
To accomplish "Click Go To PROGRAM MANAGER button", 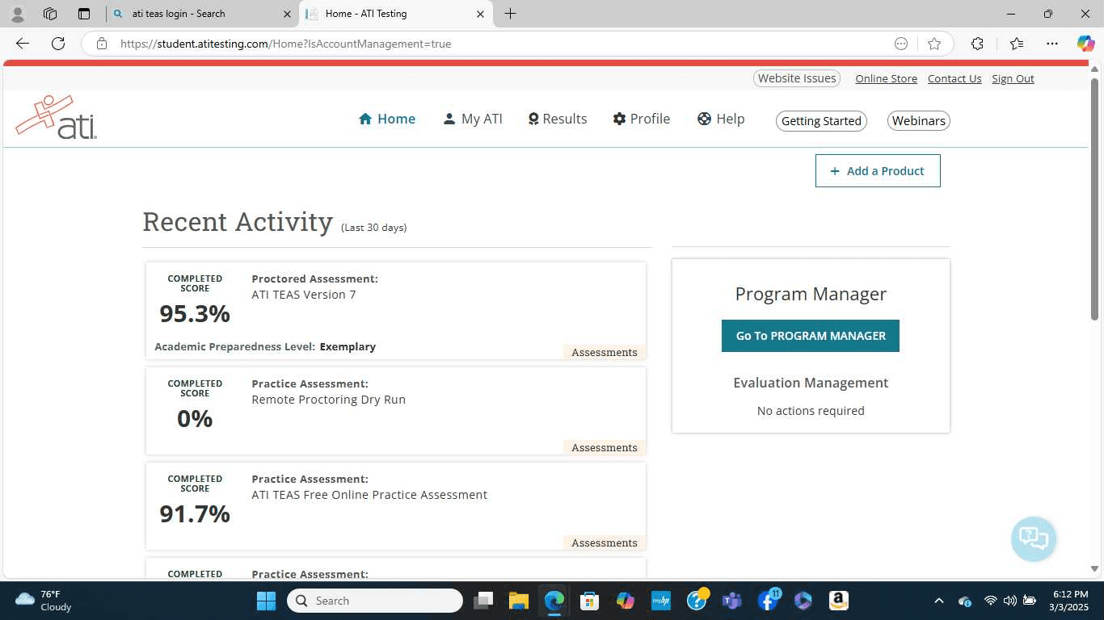I will click(810, 336).
